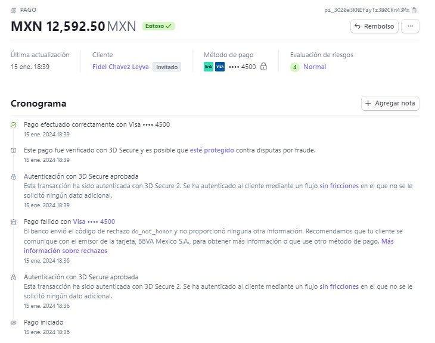The width and height of the screenshot is (435, 343).
Task: Click the Exitoso status badge
Action: point(158,26)
